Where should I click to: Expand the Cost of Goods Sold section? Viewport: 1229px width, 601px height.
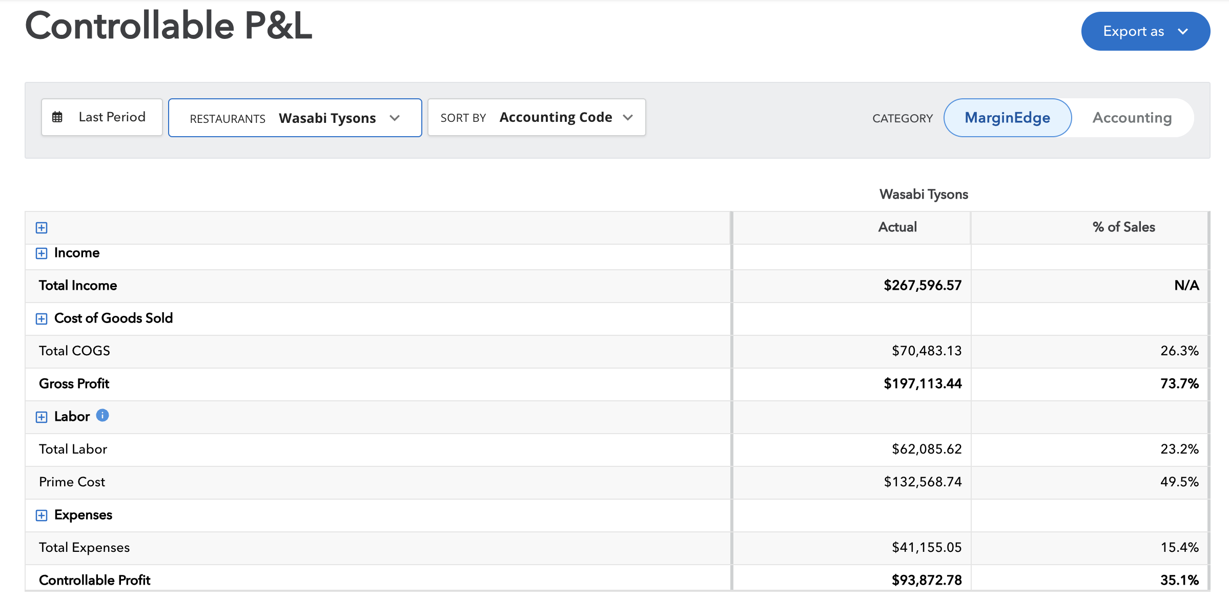pos(42,318)
